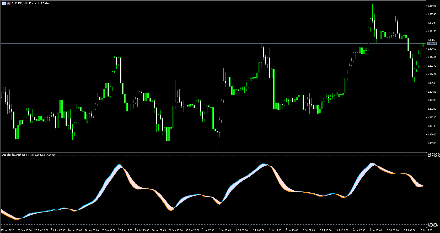
Task: Click the 100.000000 indicator level label
Action: click(x=433, y=156)
